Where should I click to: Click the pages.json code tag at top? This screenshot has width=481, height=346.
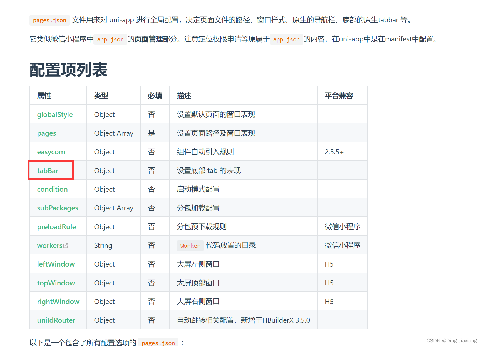pos(49,20)
